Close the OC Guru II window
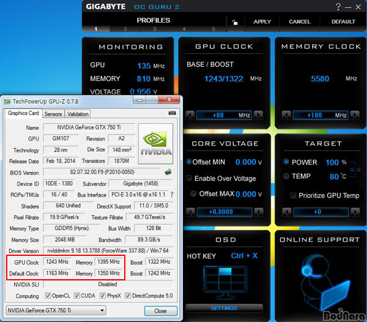367x322 pixels. click(358, 7)
